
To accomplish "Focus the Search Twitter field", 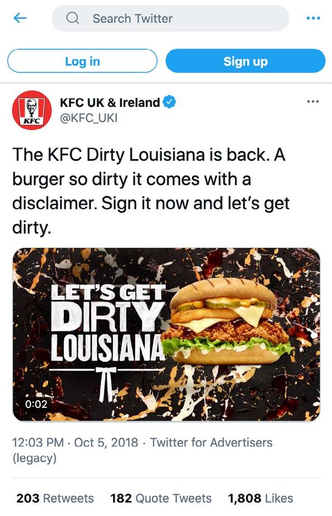I will [x=171, y=18].
